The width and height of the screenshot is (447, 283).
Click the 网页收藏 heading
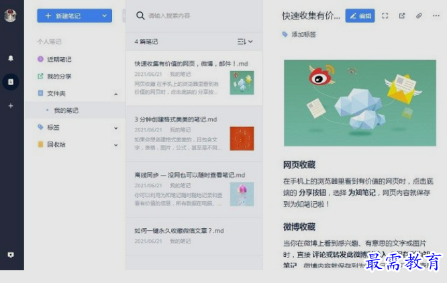pos(299,165)
